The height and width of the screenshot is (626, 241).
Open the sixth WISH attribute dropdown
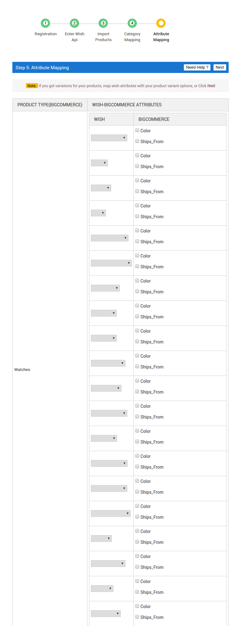111,263
